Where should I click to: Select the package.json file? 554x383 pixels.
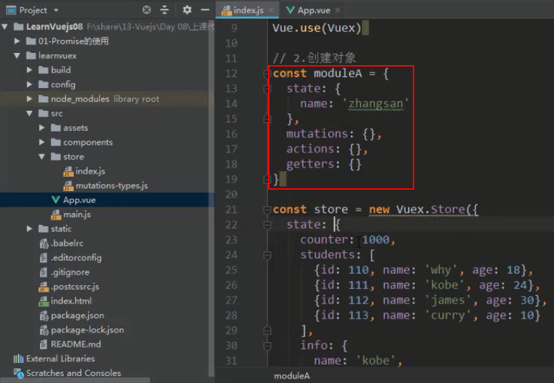click(77, 316)
